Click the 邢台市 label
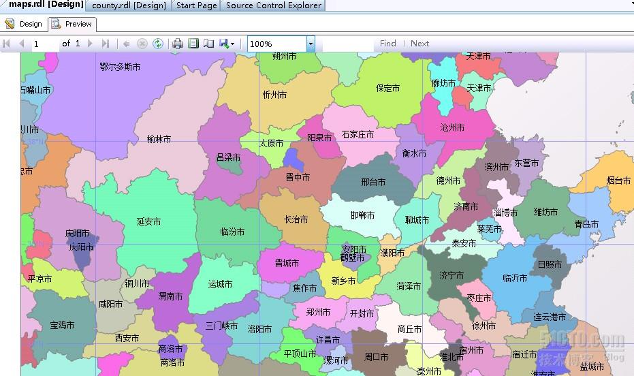 click(373, 182)
